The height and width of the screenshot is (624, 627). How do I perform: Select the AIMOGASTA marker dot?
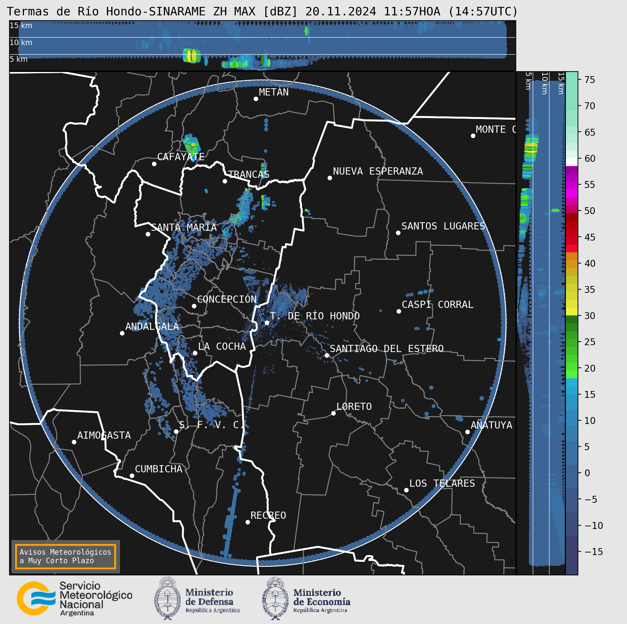pyautogui.click(x=74, y=442)
